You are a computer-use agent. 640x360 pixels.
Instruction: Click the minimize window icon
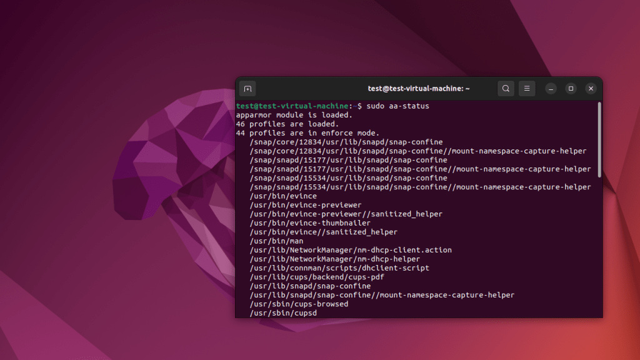549,88
